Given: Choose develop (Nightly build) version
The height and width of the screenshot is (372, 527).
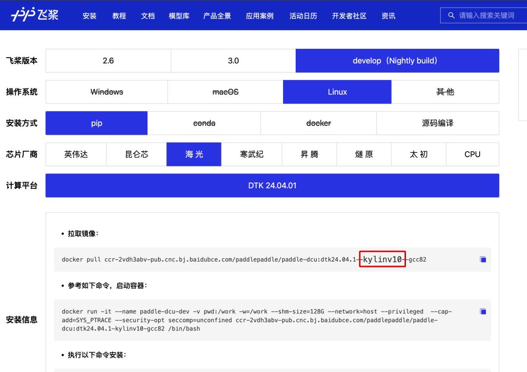Looking at the screenshot, I should click(397, 61).
